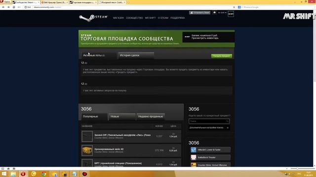The height and width of the screenshot is (177, 316).
Task: Open Opera from the taskbar
Action: pos(23,174)
